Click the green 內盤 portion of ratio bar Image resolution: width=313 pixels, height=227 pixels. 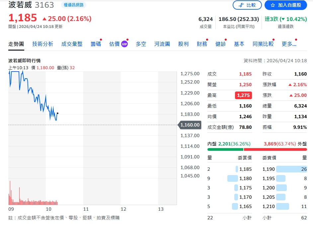(225, 149)
